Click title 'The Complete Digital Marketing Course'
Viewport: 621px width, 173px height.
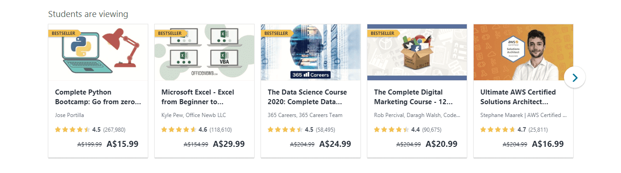pos(413,97)
